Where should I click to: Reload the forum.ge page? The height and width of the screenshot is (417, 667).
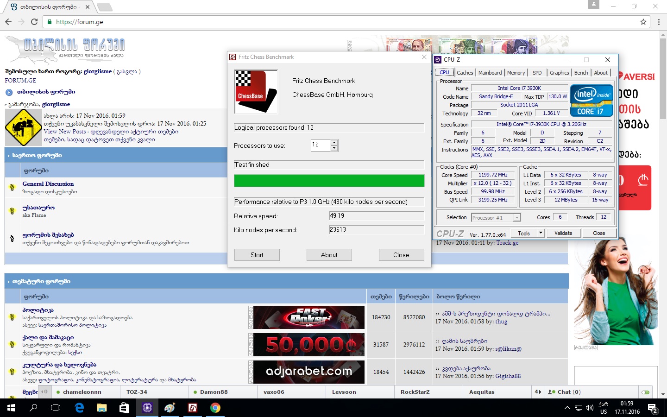tap(34, 22)
